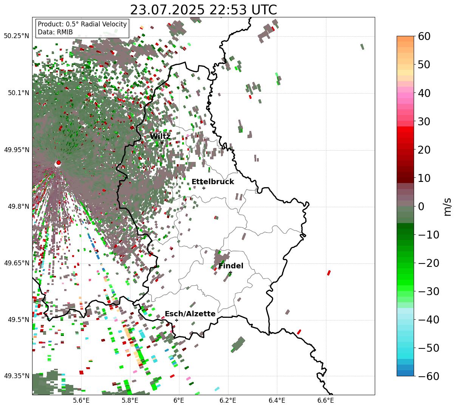Click the 6°E longitude label

pyautogui.click(x=179, y=400)
